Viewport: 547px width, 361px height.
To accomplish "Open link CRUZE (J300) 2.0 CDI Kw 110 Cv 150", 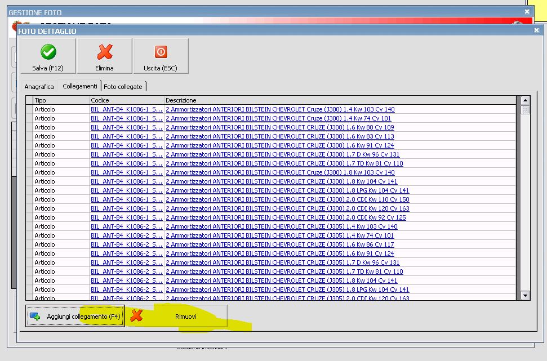I will pyautogui.click(x=287, y=199).
